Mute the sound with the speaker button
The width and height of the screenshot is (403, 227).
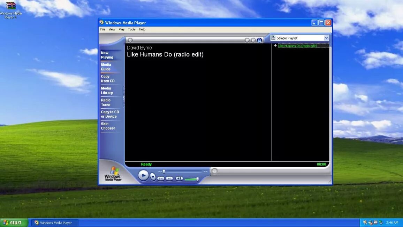pos(179,178)
